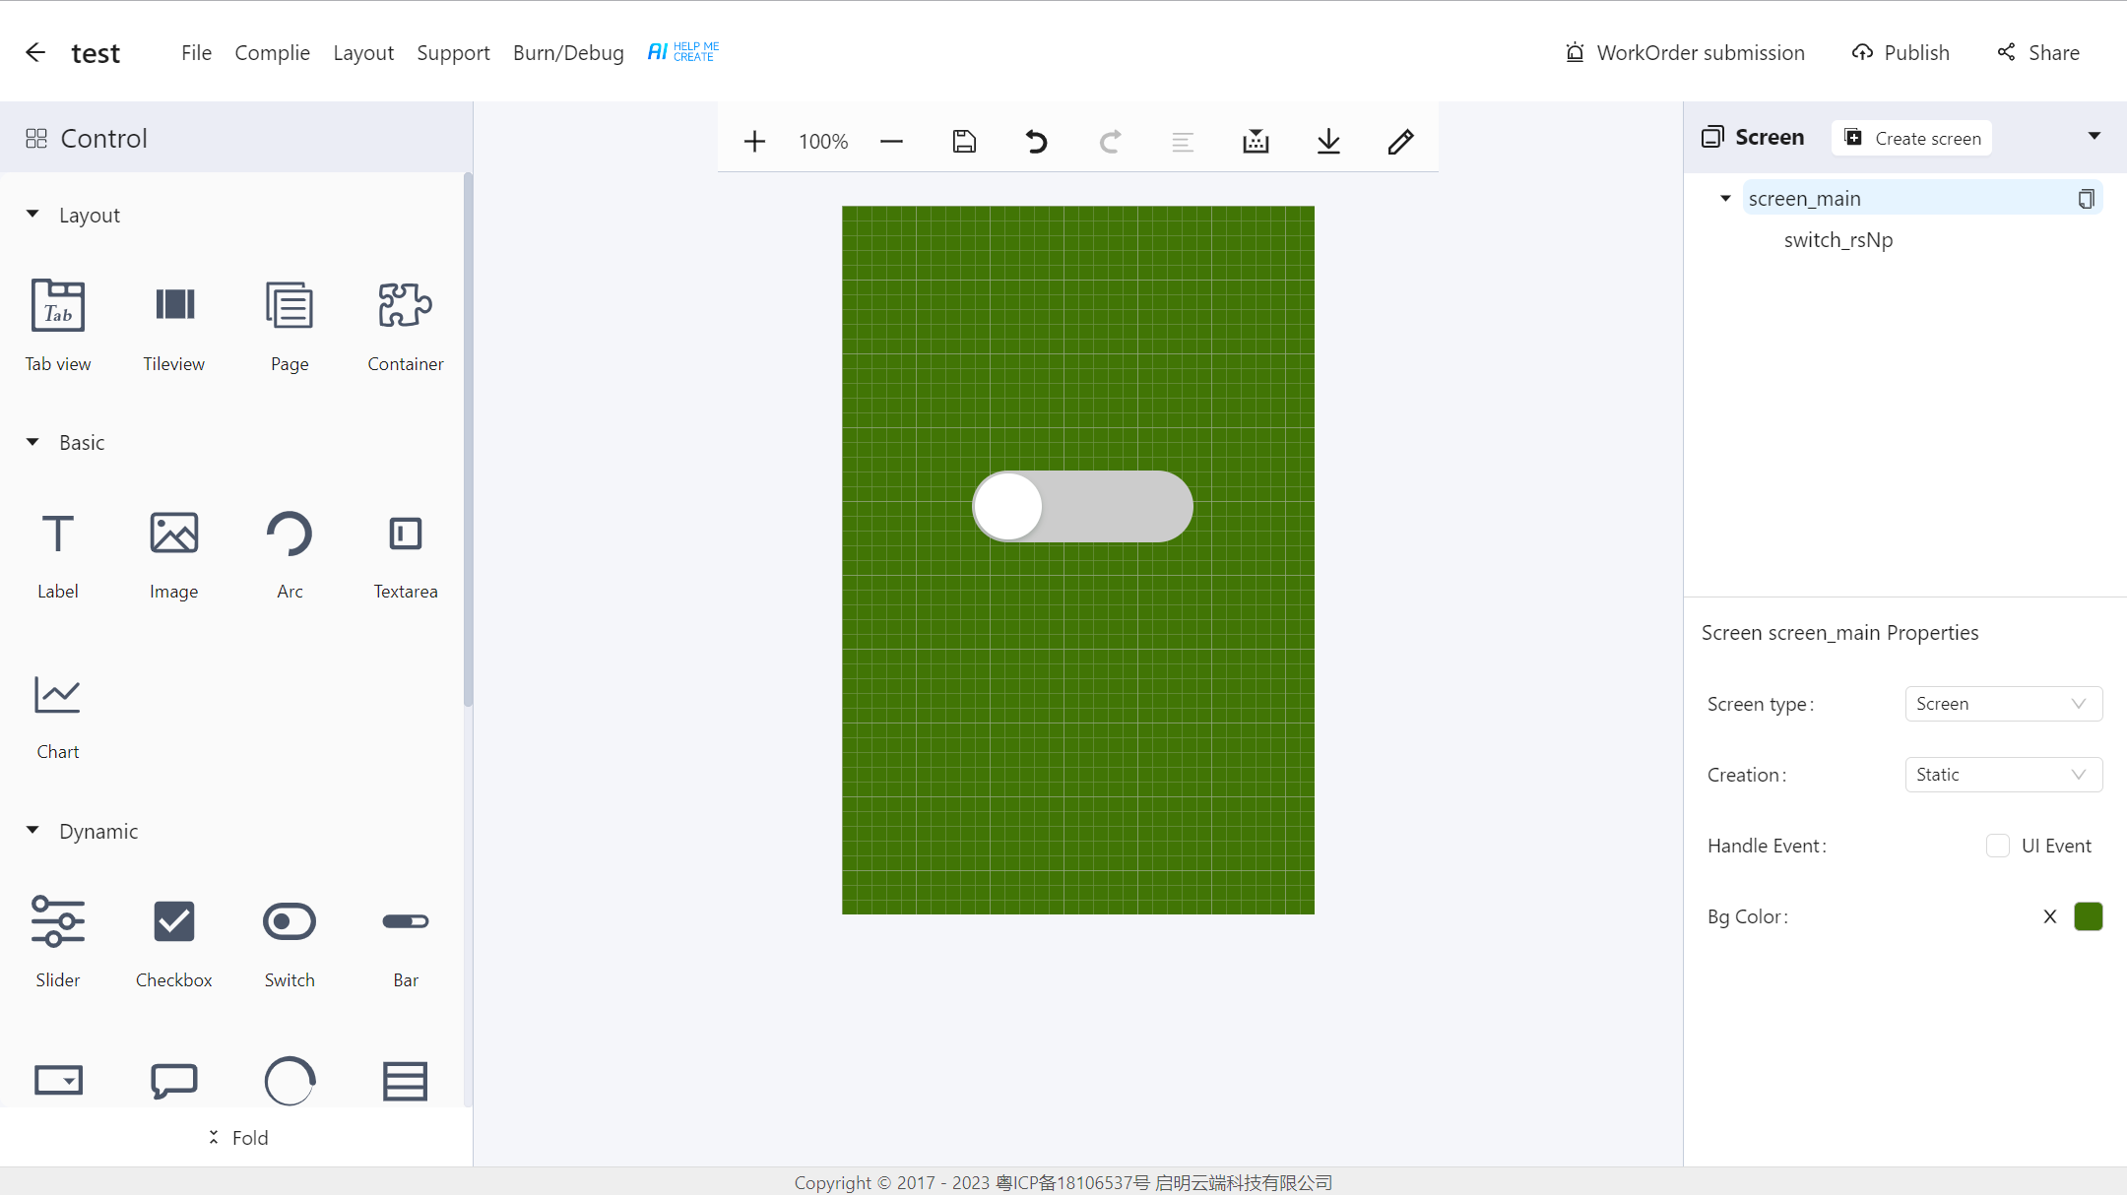Pick the Container control
2127x1195 pixels.
coord(406,326)
